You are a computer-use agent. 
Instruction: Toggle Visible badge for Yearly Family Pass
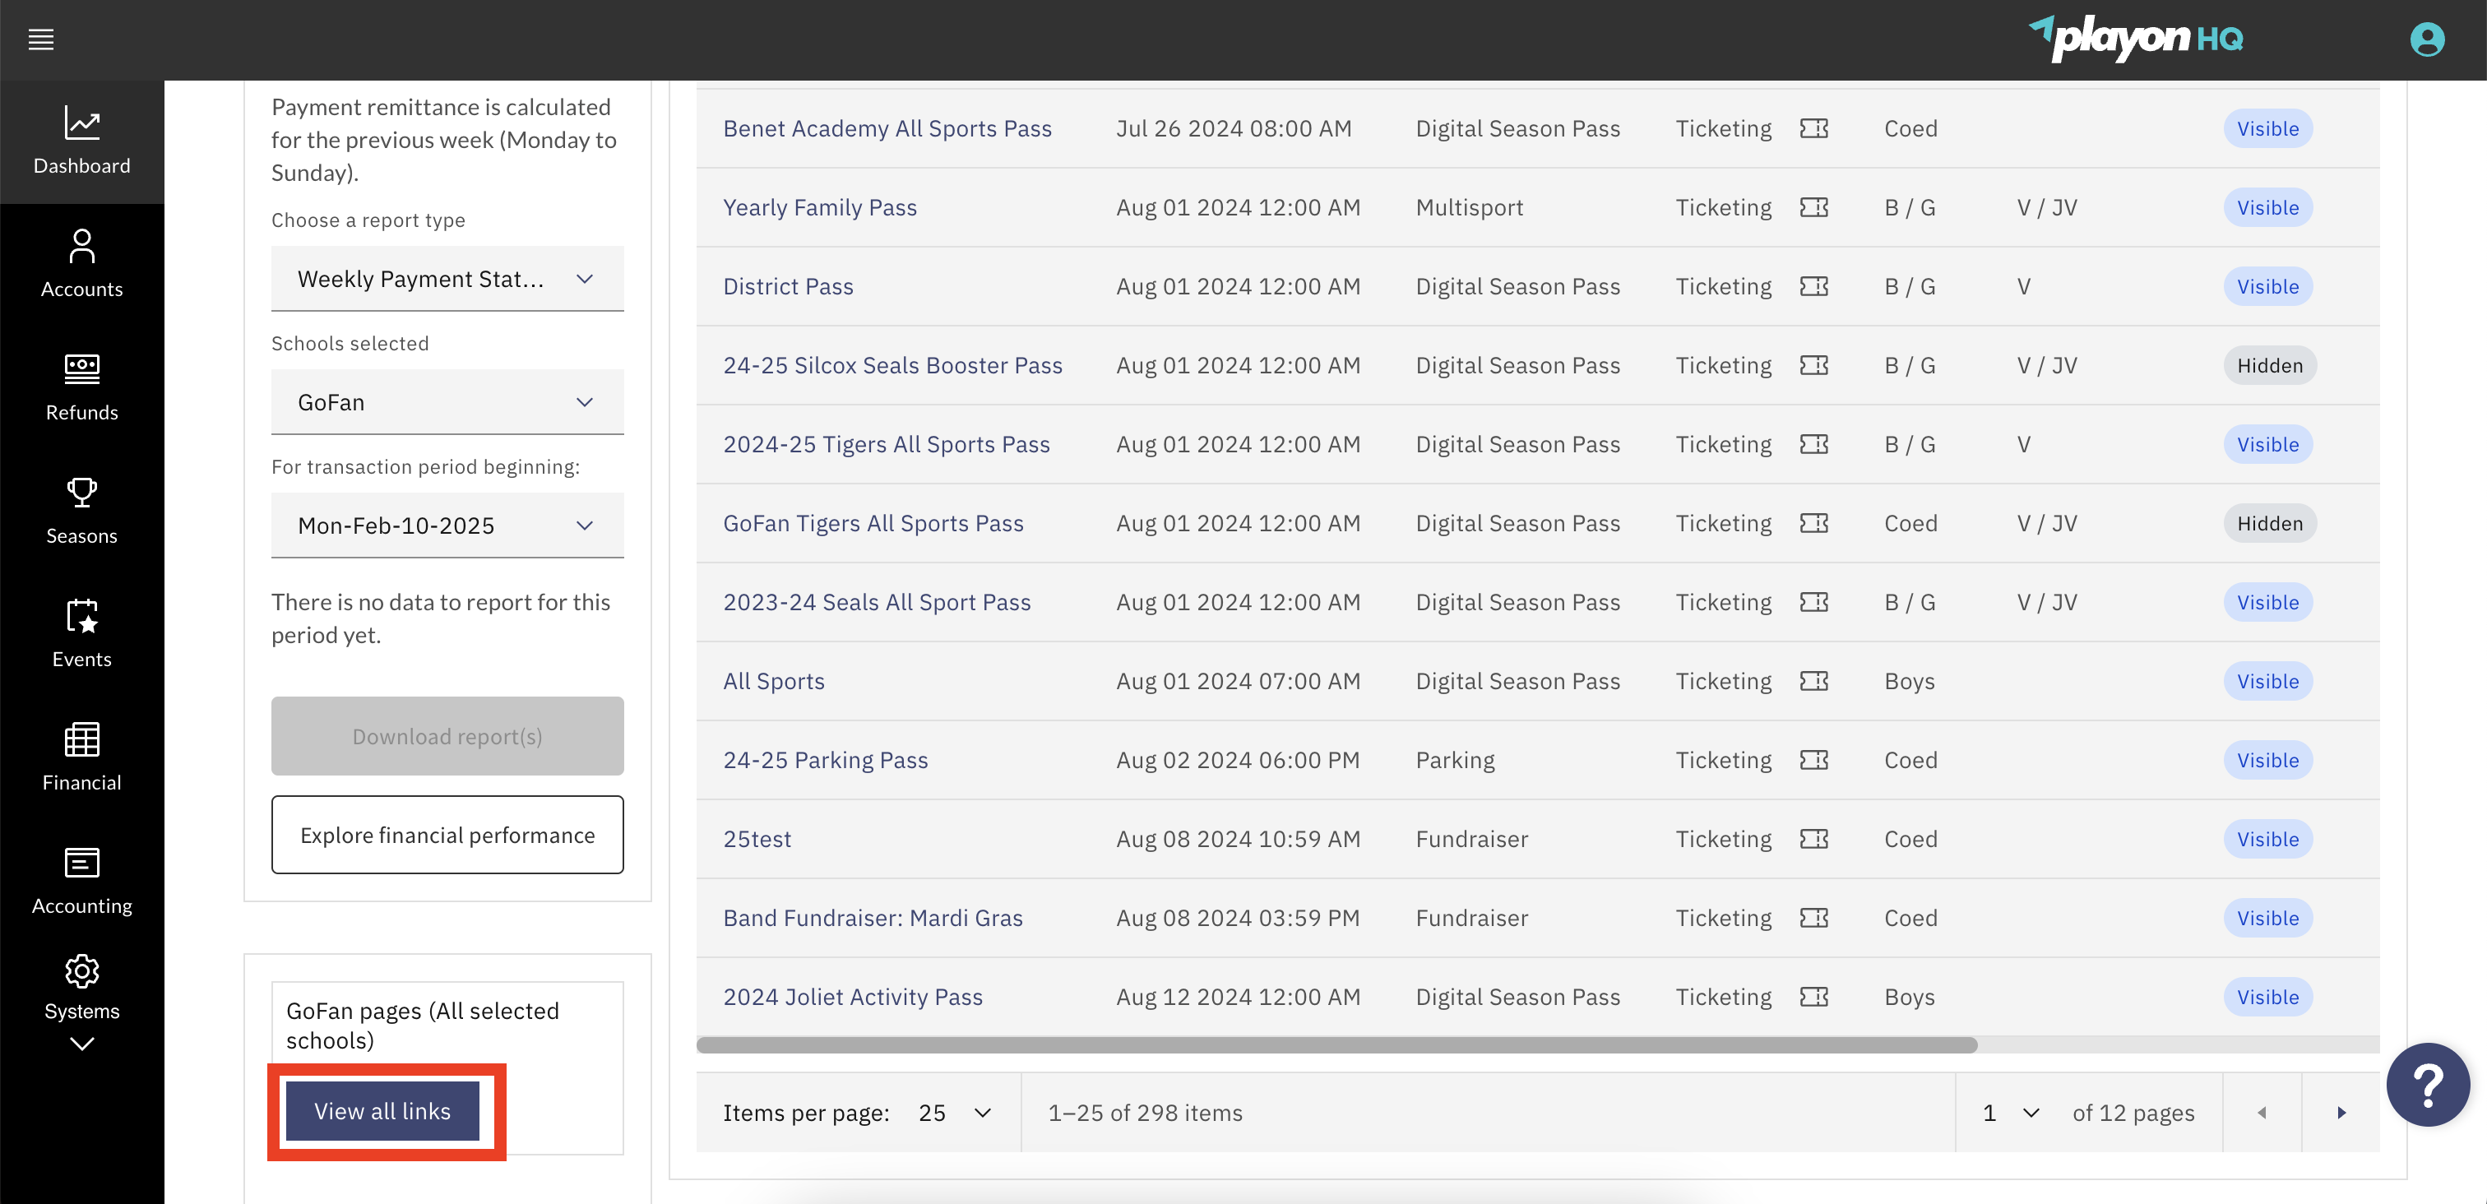pyautogui.click(x=2267, y=207)
